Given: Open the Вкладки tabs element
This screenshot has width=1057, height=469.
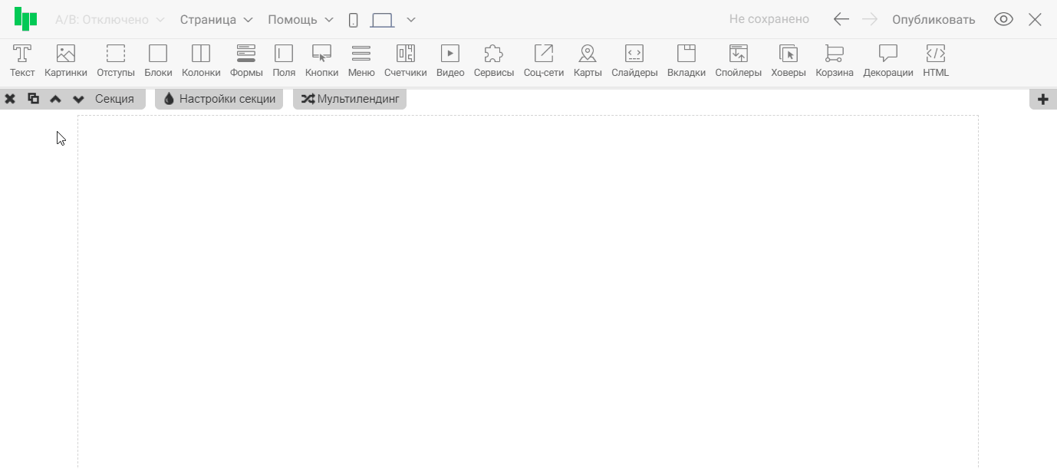Looking at the screenshot, I should coord(687,61).
